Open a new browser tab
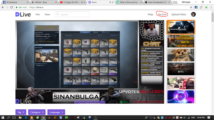The width and height of the screenshot is (214, 120). coord(175,2)
